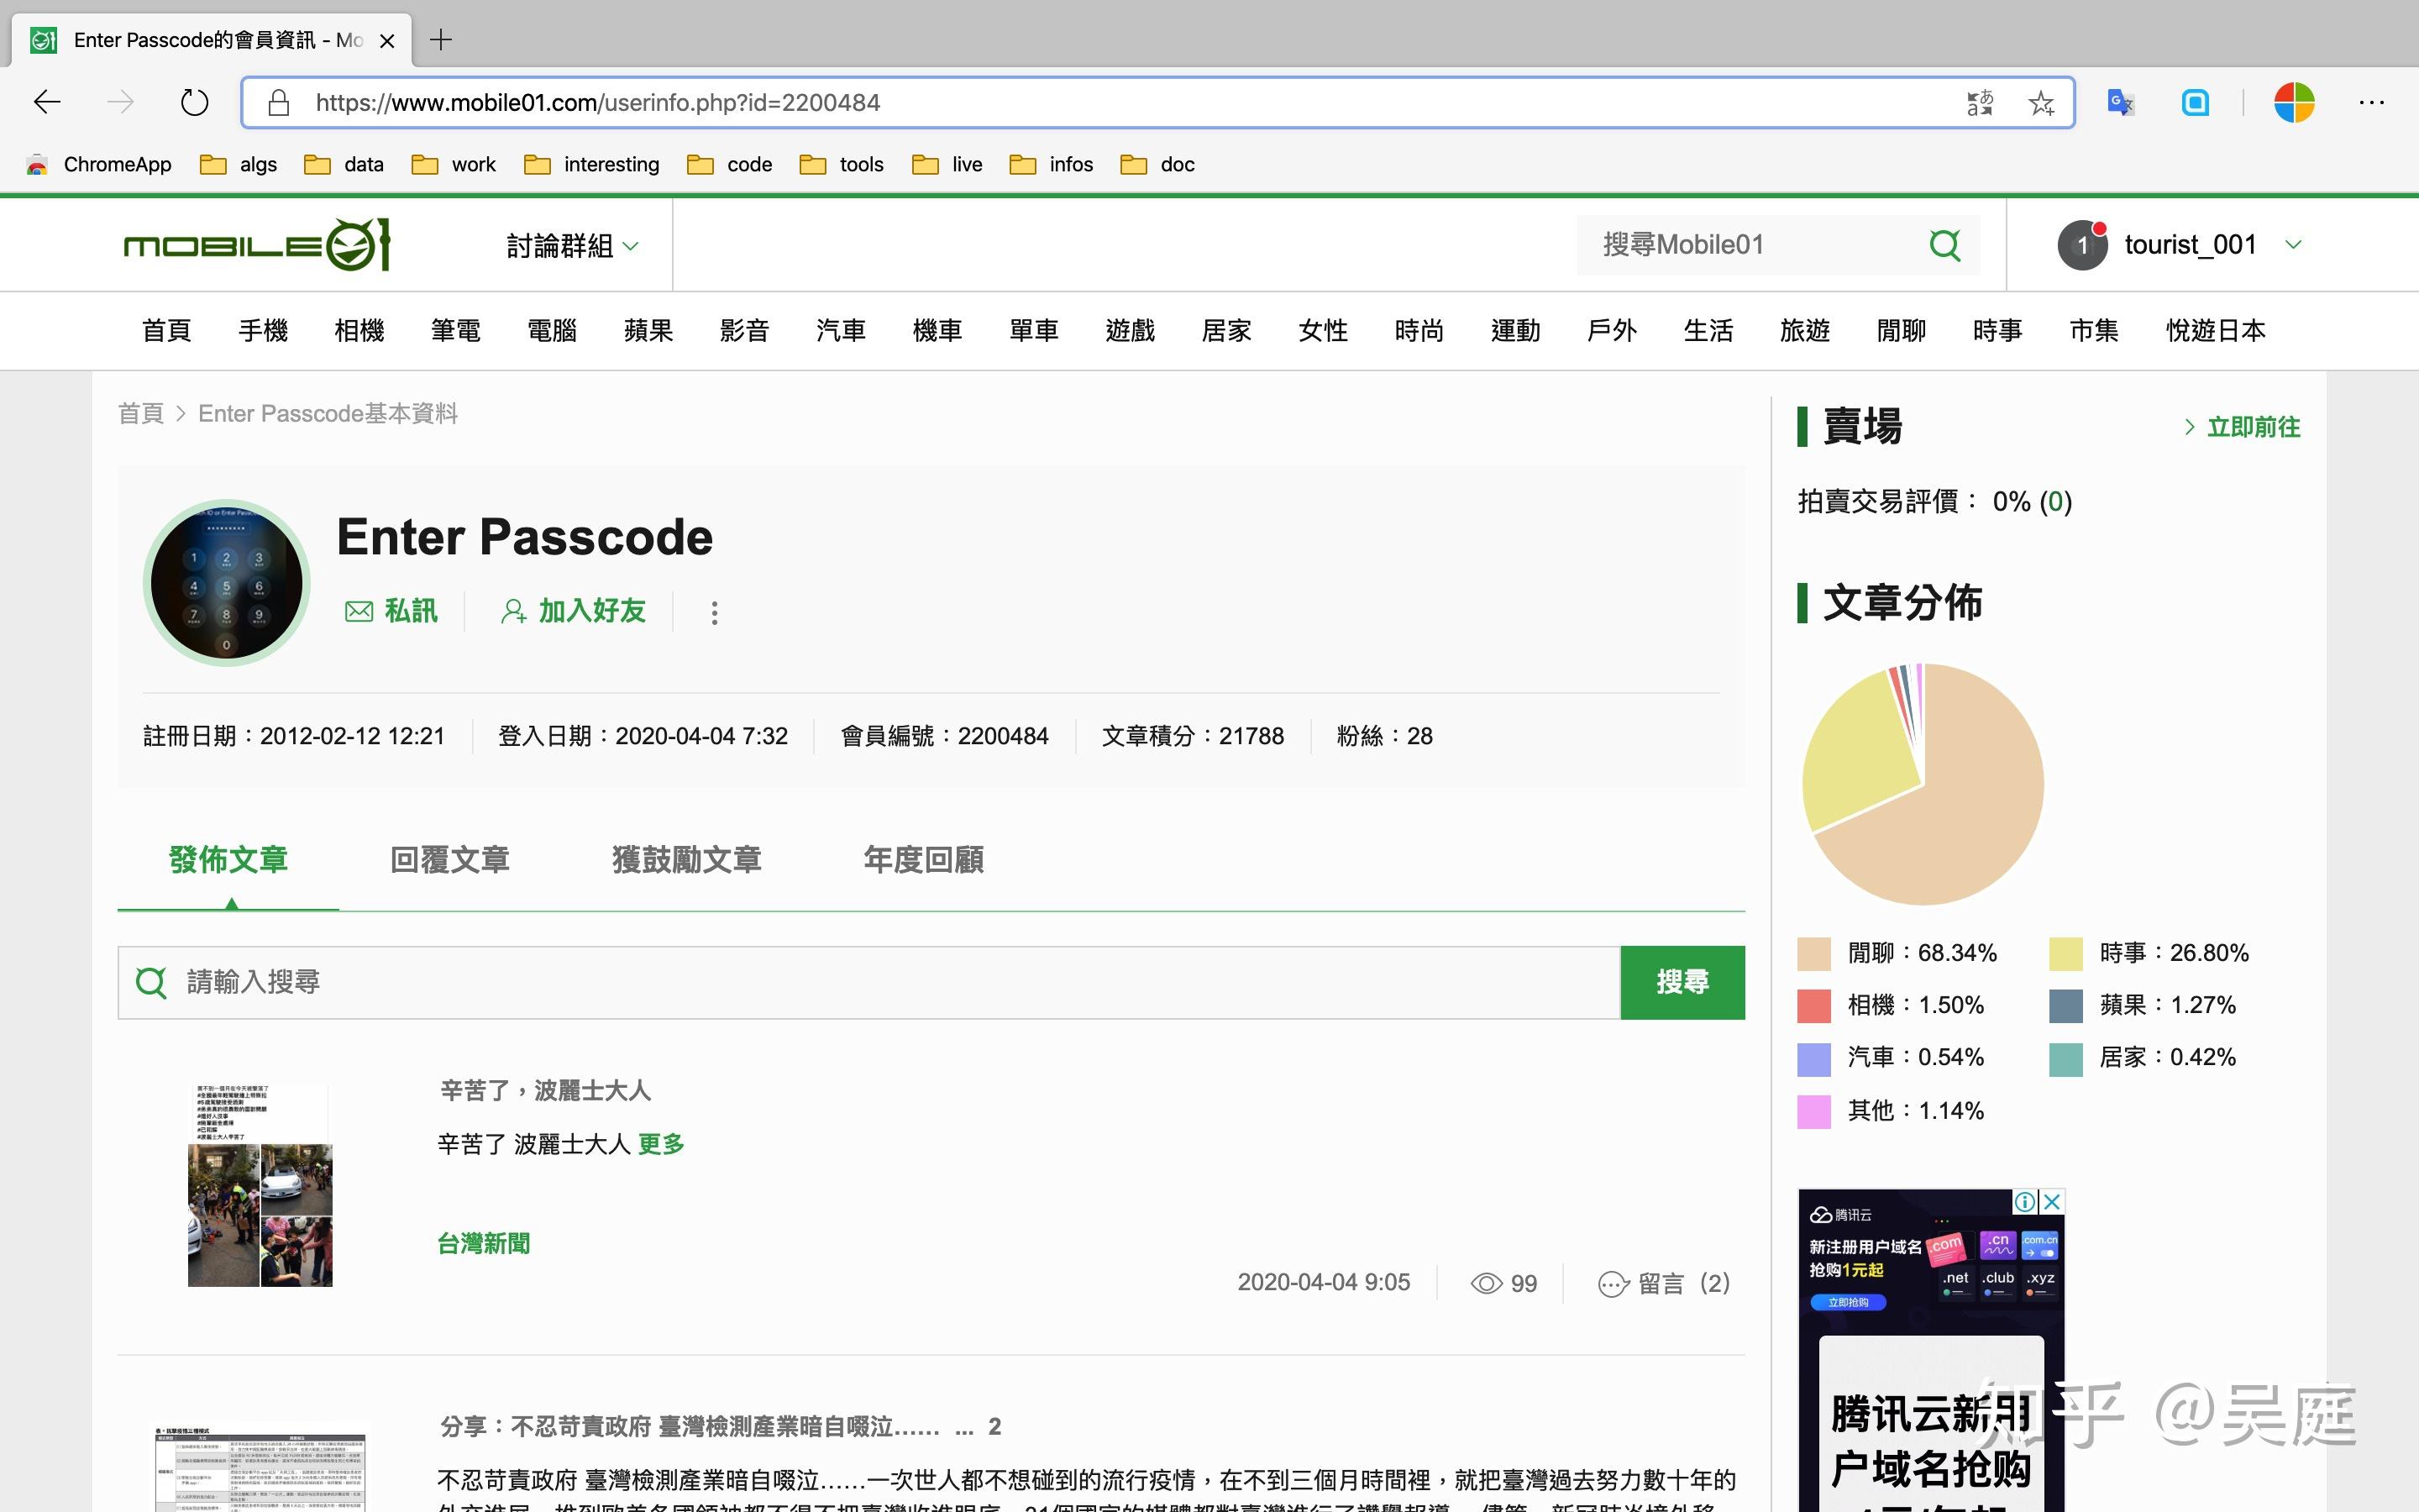Open the tourist_001 account dropdown

point(2295,244)
